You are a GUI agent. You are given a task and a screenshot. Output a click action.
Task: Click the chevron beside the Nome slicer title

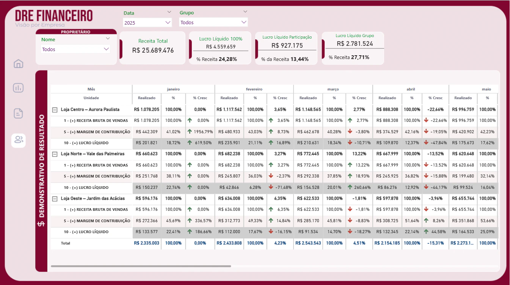108,39
